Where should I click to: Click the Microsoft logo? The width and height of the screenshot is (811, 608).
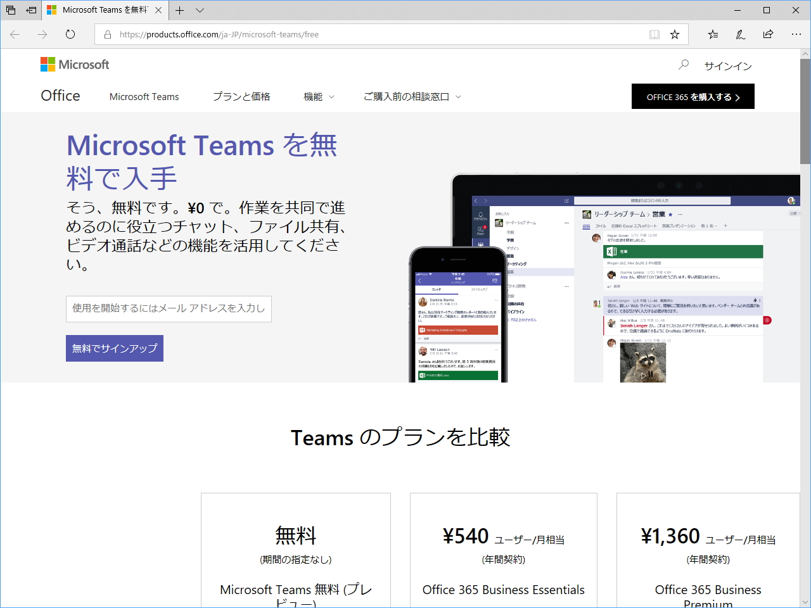[75, 65]
